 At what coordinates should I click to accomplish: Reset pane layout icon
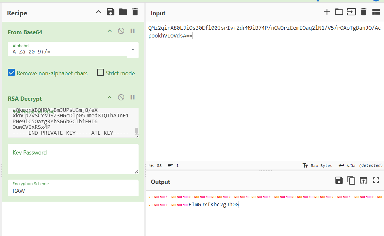pyautogui.click(x=376, y=12)
